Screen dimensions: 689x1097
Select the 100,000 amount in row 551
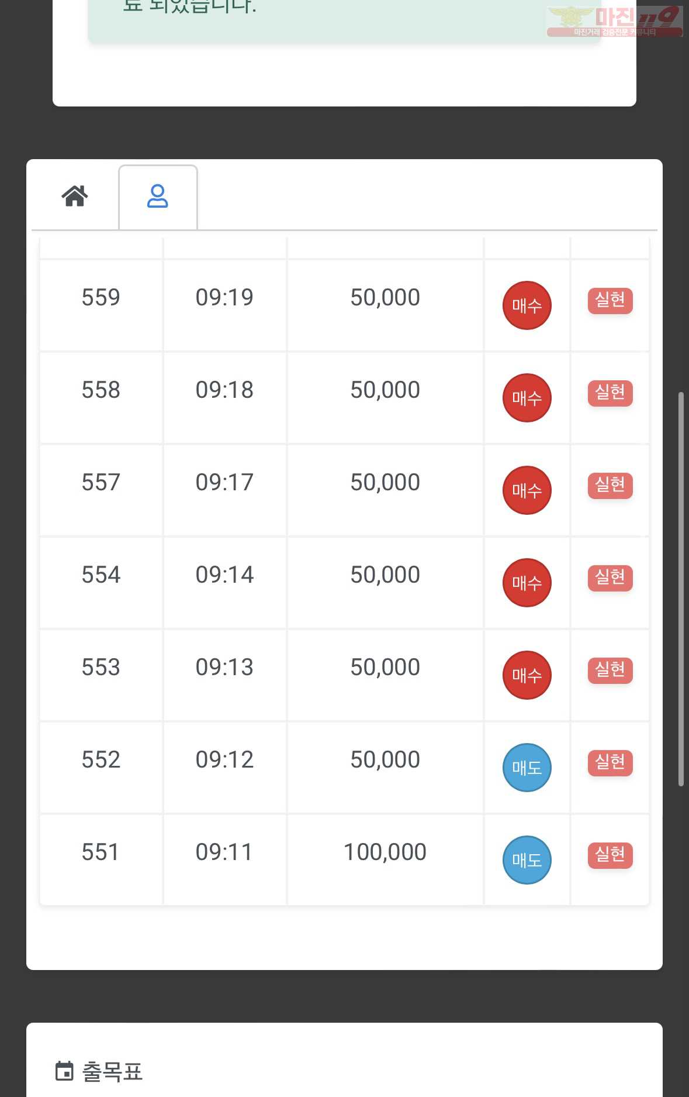[385, 852]
